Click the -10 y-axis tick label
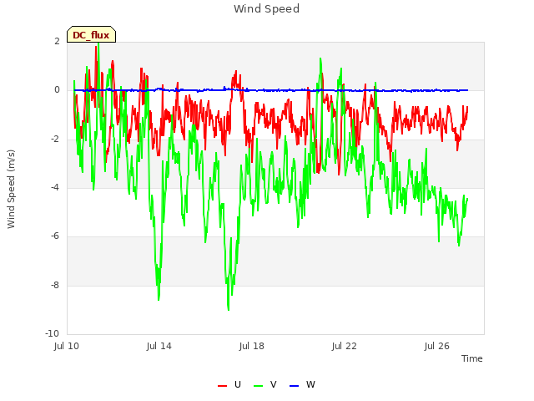Screen dimensions: 534x401 pyautogui.click(x=52, y=333)
